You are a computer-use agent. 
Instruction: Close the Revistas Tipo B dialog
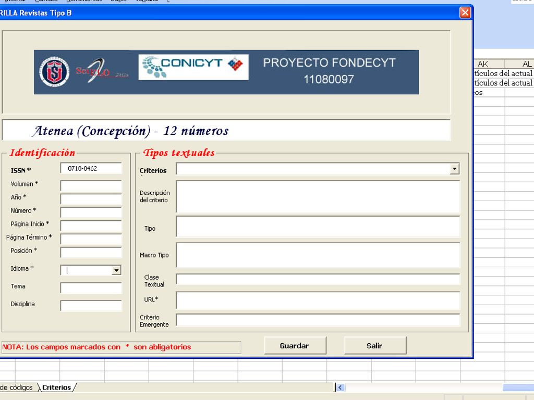(x=465, y=13)
